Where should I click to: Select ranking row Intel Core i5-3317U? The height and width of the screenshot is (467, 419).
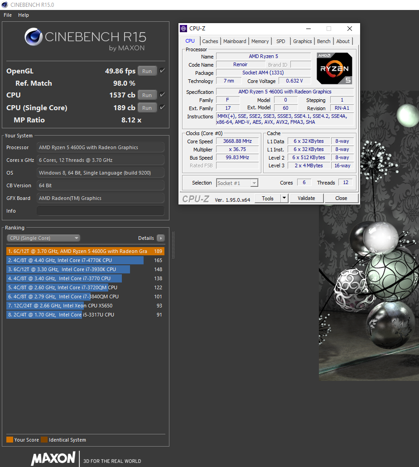[86, 315]
